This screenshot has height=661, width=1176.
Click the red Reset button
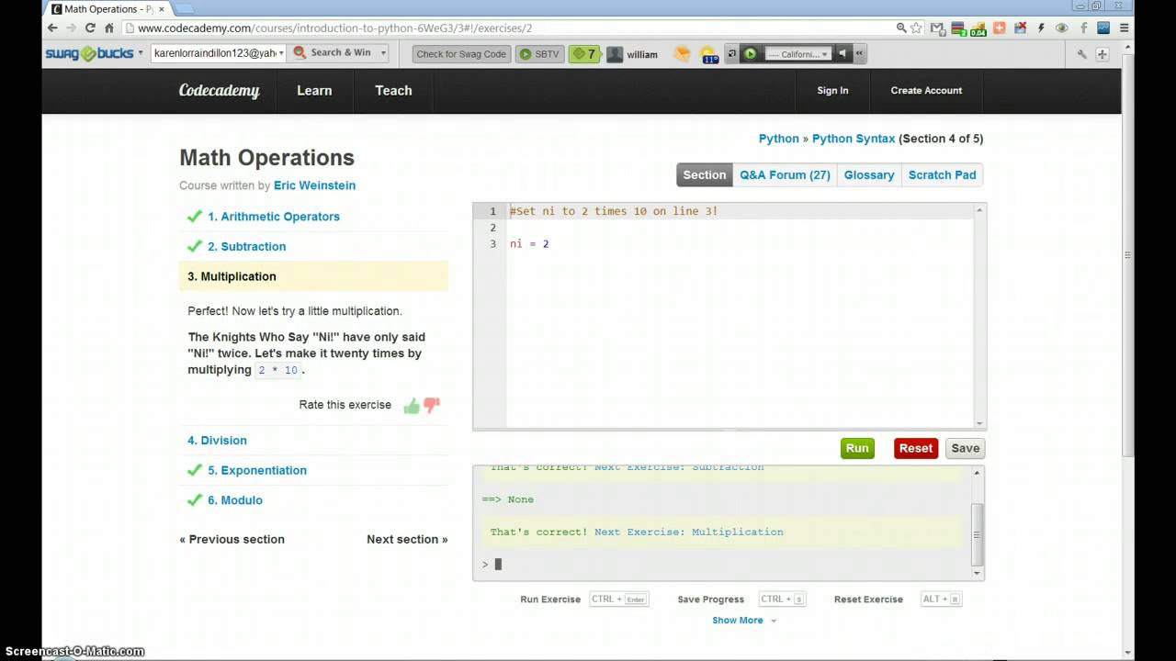pos(915,448)
